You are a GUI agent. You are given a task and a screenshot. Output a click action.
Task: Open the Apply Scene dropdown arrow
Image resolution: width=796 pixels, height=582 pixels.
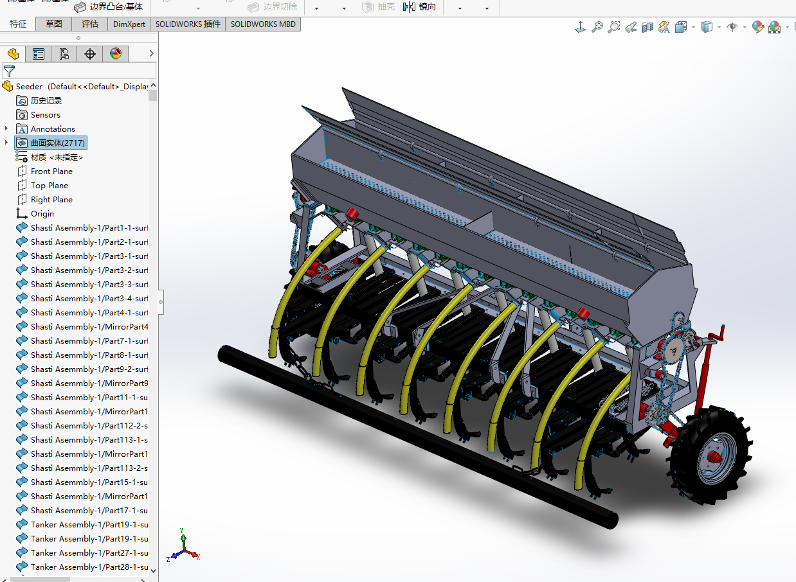click(x=786, y=27)
